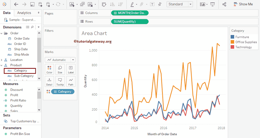
Task: Click the New Worksheet icon
Action: tap(72, 4)
